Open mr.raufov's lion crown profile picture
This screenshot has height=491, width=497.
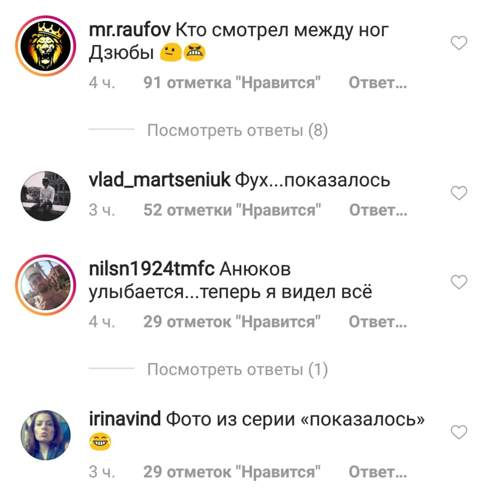pos(46,46)
